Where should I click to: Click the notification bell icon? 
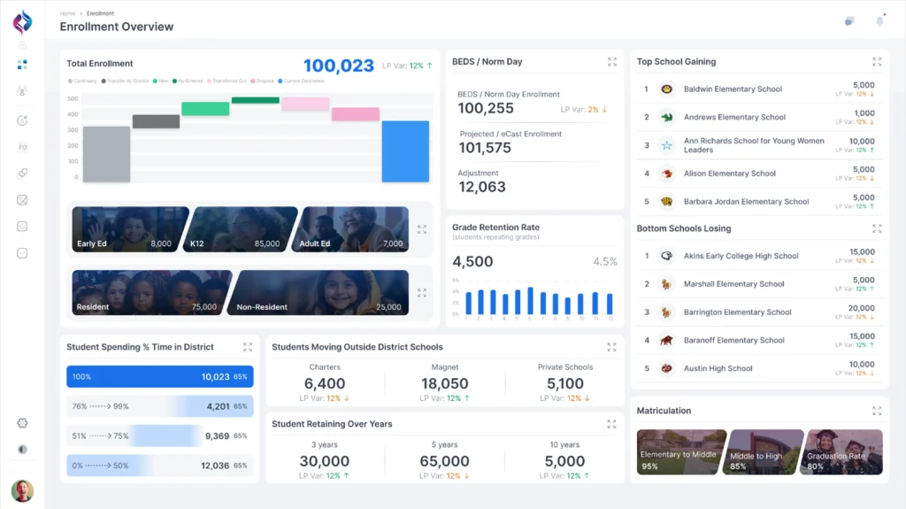click(879, 21)
